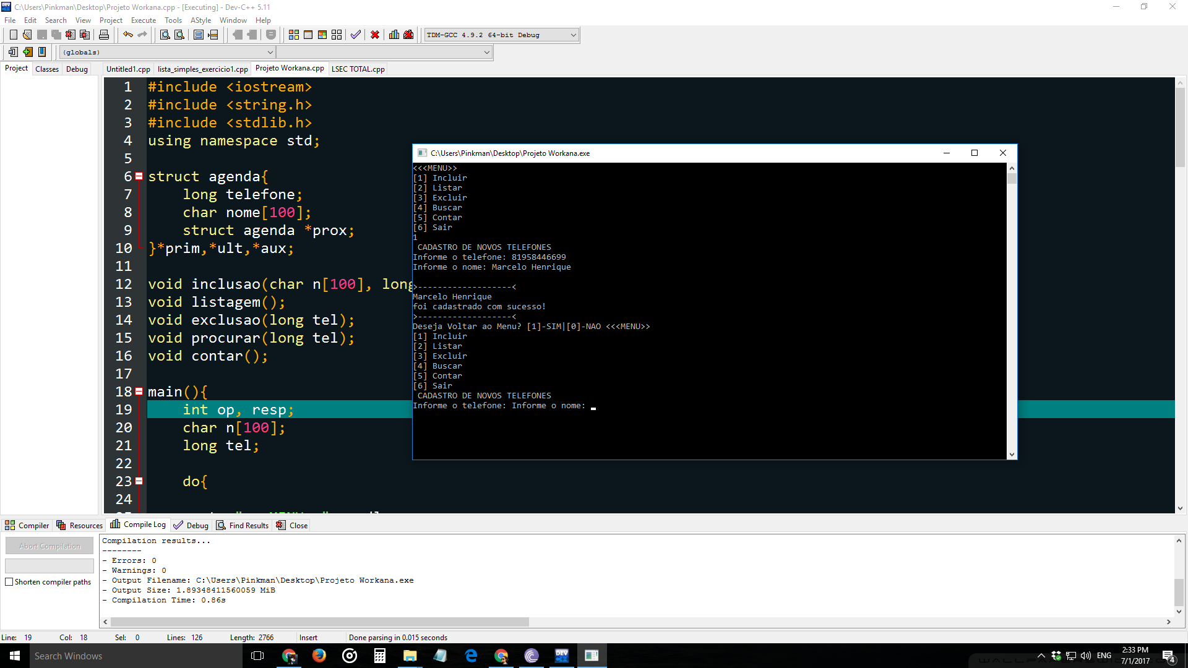The height and width of the screenshot is (668, 1188).
Task: Toggle Shorten compiler paths checkbox
Action: pos(9,582)
